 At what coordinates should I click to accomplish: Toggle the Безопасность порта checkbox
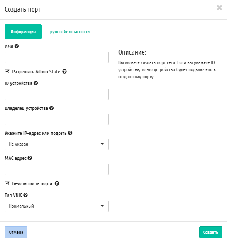[7, 183]
